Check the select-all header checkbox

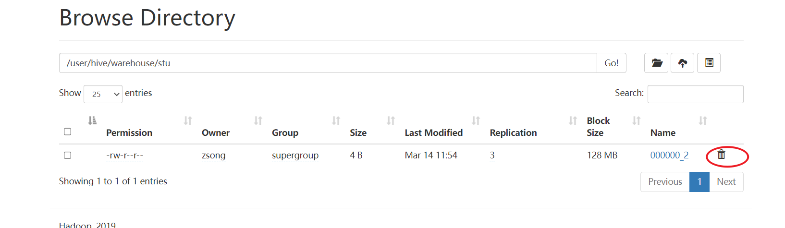coord(68,132)
